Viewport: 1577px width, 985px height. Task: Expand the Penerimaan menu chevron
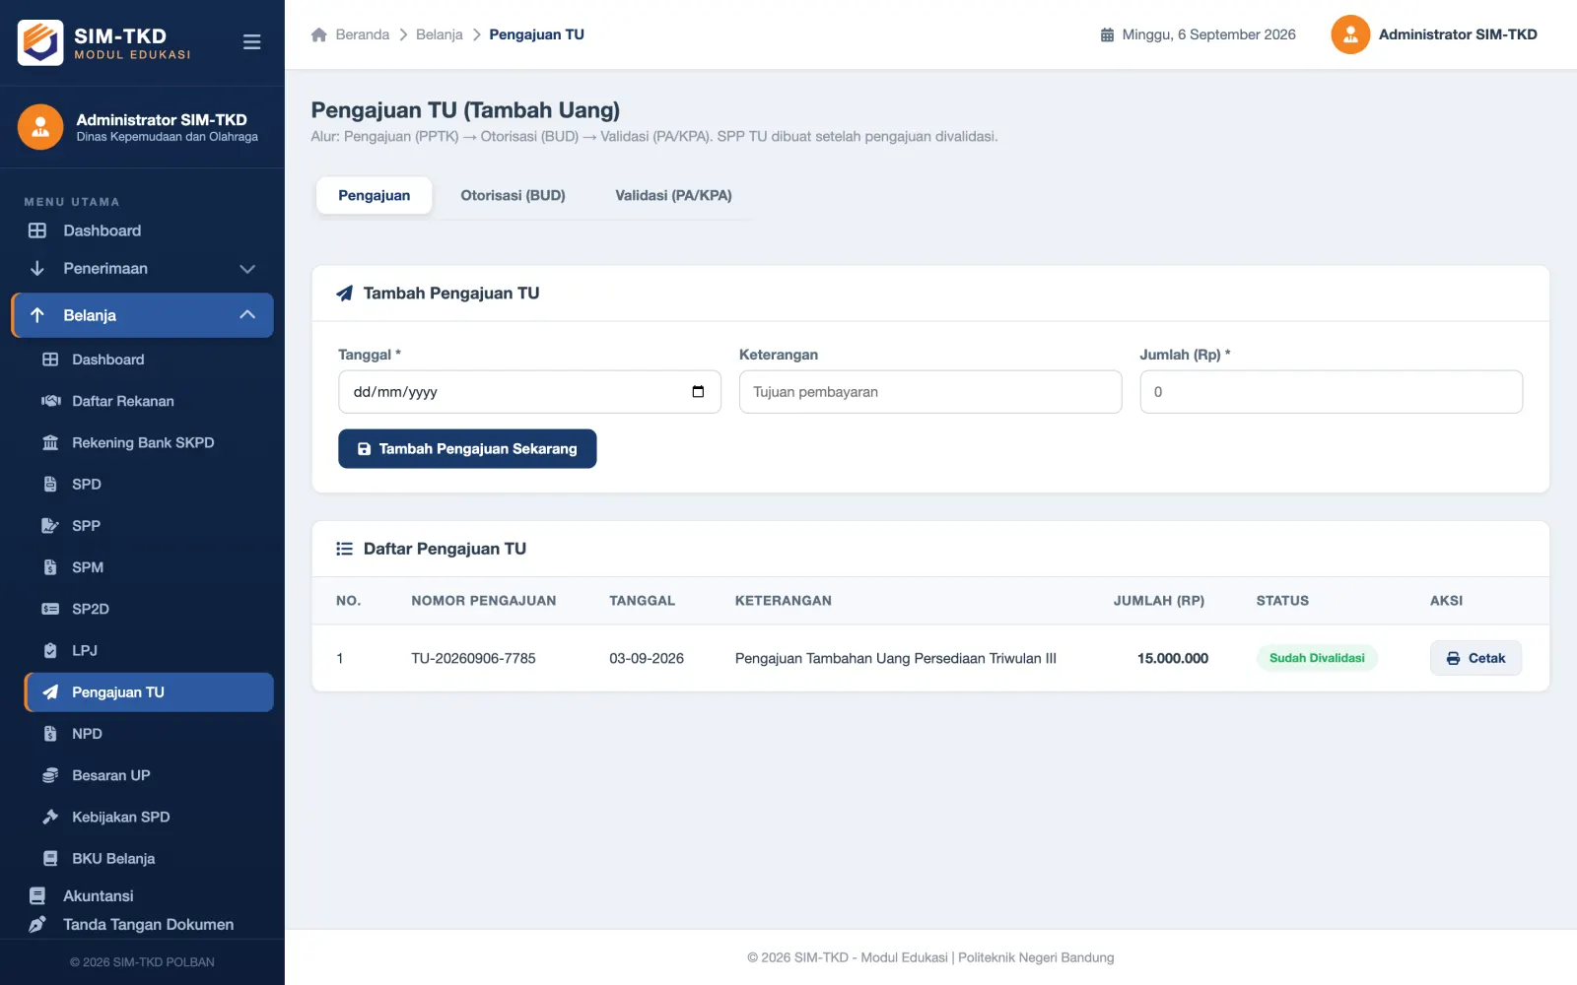(247, 269)
